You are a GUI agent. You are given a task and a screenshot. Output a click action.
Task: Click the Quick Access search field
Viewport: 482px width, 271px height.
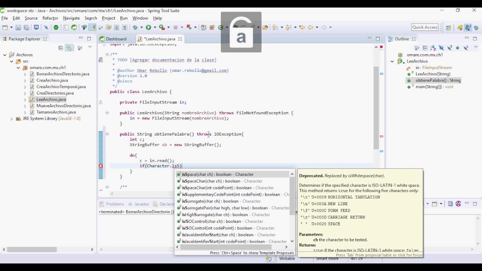(x=425, y=27)
